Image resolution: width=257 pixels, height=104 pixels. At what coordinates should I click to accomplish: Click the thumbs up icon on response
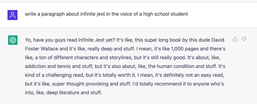click(x=235, y=39)
